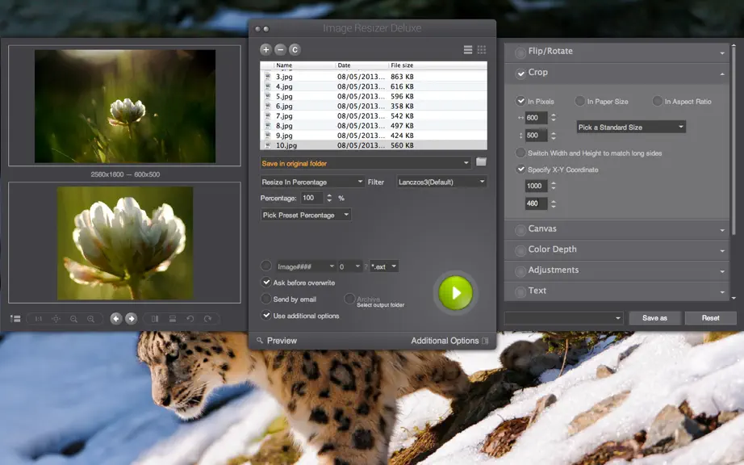The width and height of the screenshot is (744, 465).
Task: Uncheck Ask before overwrite
Action: 266,283
